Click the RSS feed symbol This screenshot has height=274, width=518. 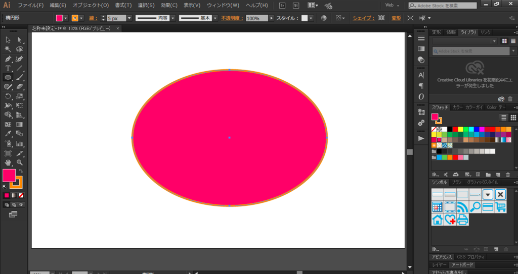click(462, 207)
